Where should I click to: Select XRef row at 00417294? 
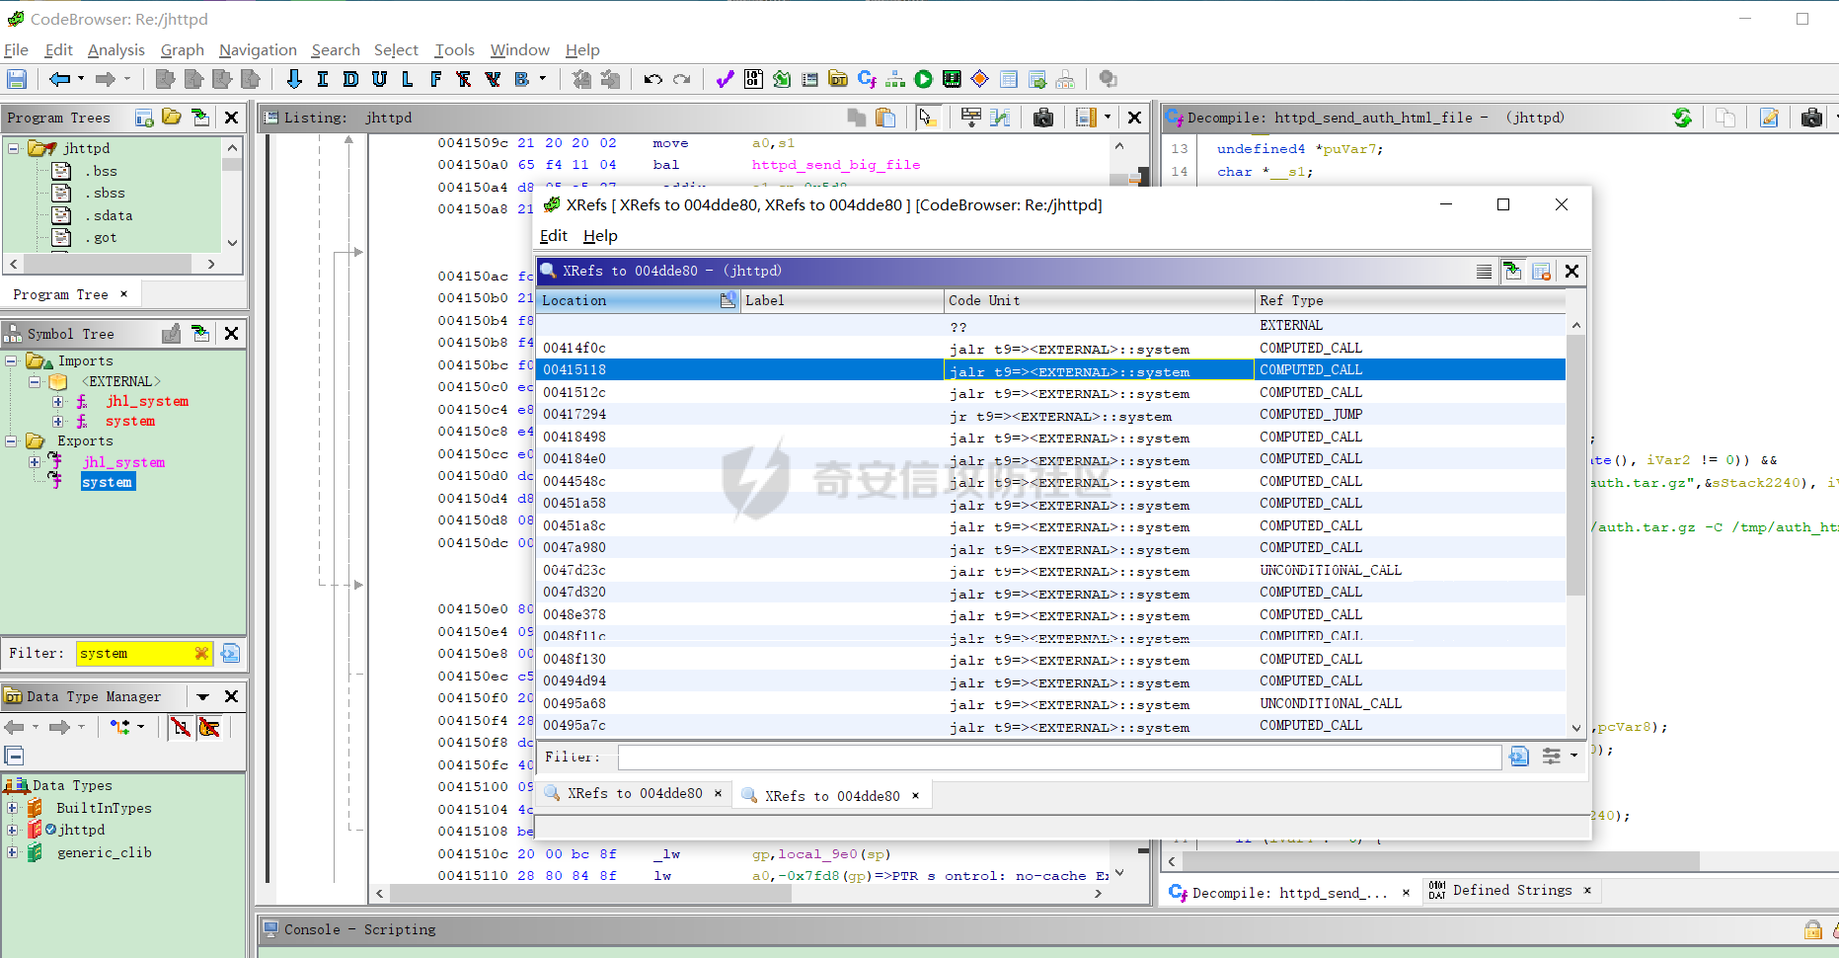tap(1051, 414)
